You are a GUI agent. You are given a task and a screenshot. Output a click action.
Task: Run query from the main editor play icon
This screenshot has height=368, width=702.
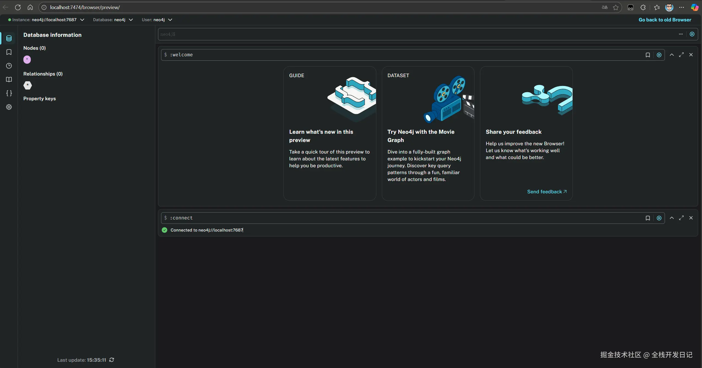click(692, 34)
